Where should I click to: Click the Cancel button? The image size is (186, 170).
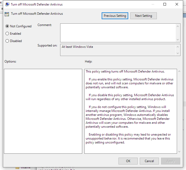(x=149, y=161)
